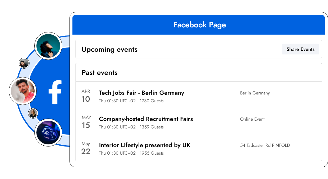Viewport: 328px width, 179px height.
Task: Click the Berlin Germany location text
Action: click(x=255, y=93)
